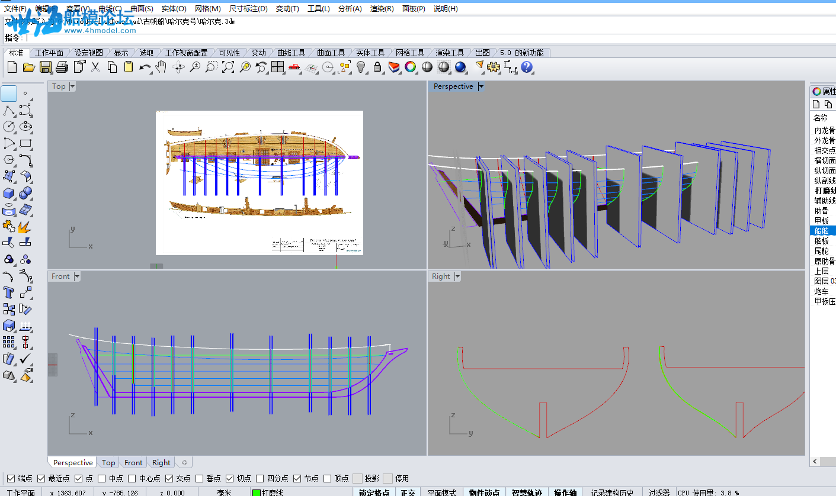Enable the 四分点 osnap checkbox

[260, 478]
